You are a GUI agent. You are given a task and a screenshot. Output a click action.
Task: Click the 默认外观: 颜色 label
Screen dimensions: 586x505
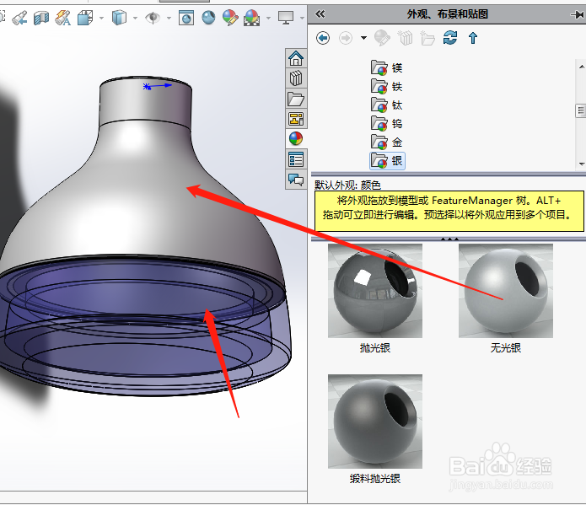347,185
